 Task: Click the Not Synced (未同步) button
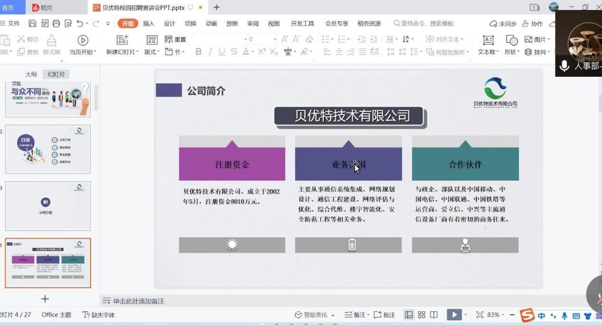503,24
